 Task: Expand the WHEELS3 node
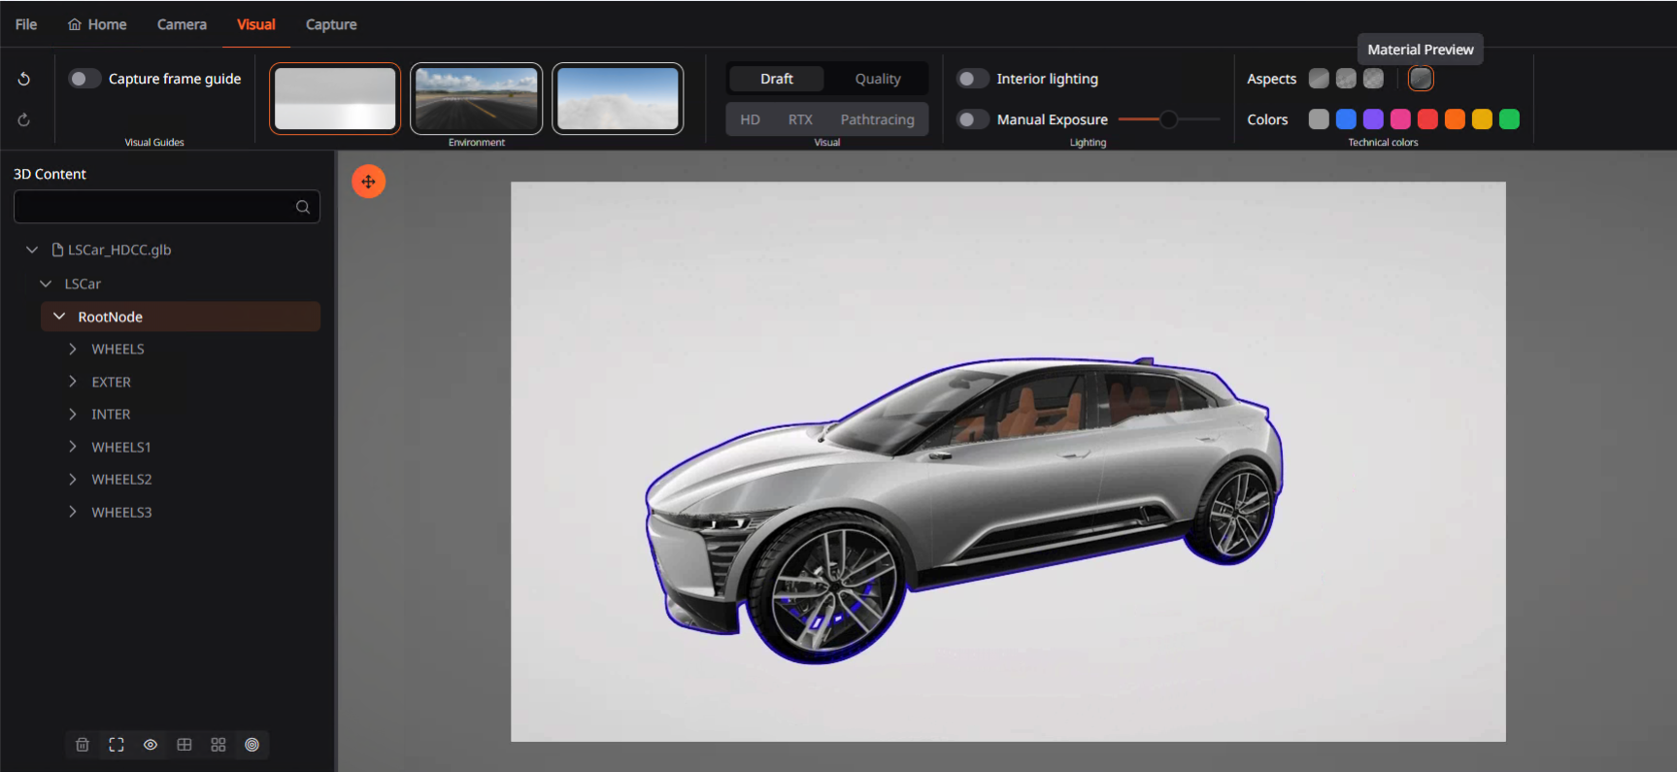click(73, 512)
